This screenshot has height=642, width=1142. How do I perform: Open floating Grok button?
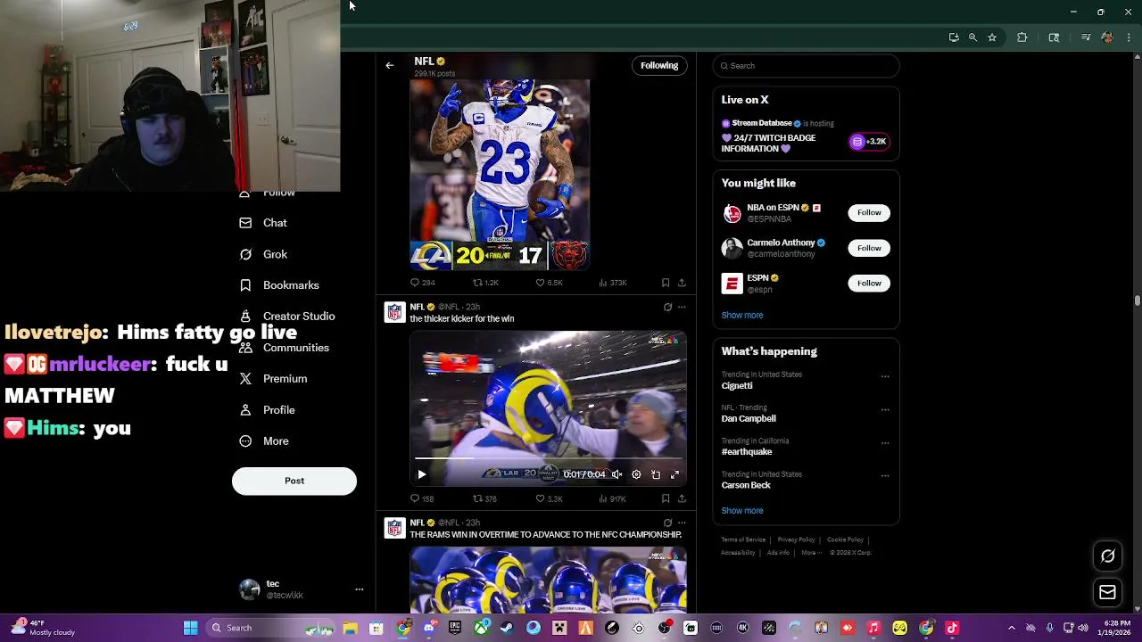(1107, 556)
